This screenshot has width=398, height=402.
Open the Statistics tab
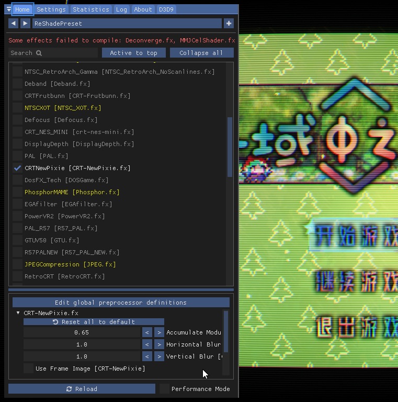[91, 9]
